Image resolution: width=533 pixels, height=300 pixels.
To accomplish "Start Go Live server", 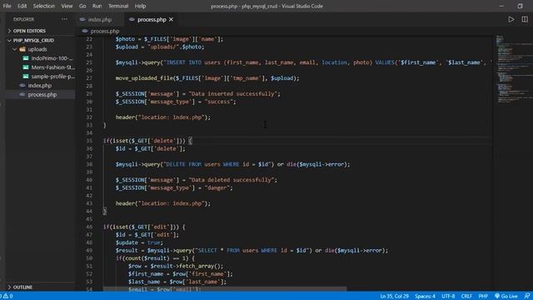I will 506,297.
